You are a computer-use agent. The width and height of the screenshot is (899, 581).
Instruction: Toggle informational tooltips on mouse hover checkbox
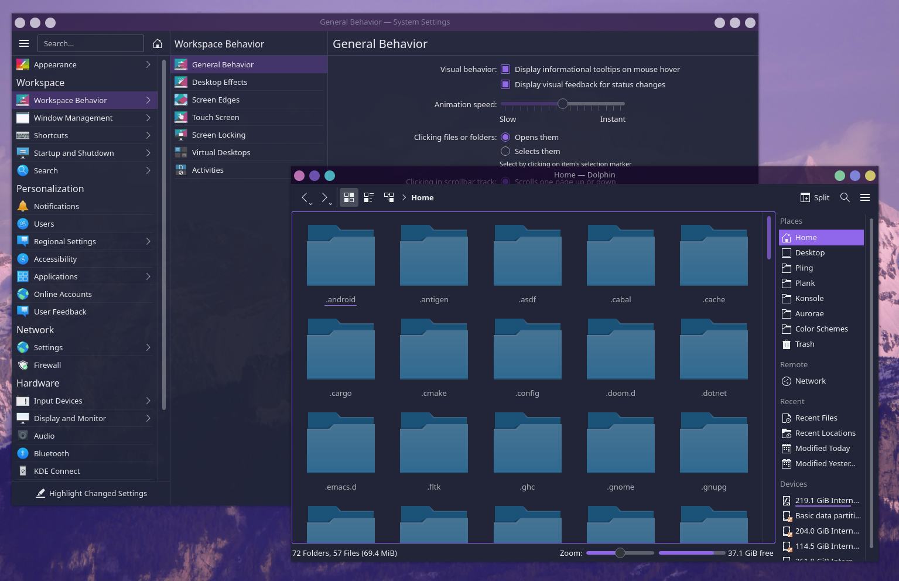(x=505, y=69)
